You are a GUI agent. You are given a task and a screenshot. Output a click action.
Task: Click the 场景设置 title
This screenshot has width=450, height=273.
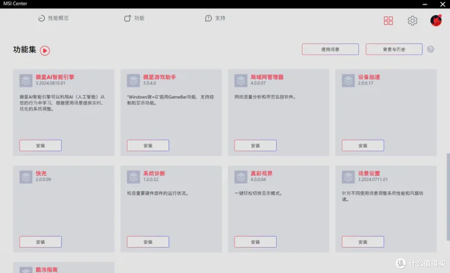[x=369, y=173]
